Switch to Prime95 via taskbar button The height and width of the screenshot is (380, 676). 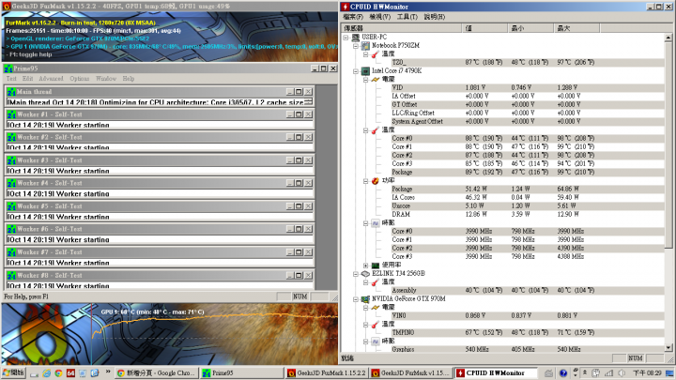pyautogui.click(x=242, y=373)
